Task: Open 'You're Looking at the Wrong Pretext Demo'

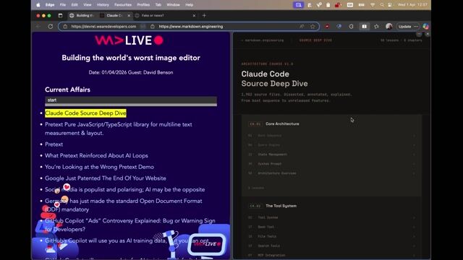Action: (99, 167)
